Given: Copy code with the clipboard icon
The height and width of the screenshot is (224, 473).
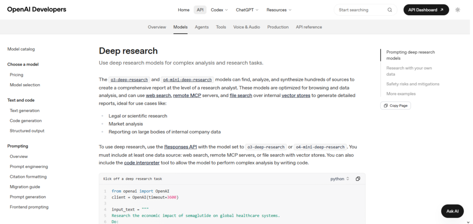Looking at the screenshot, I should (x=358, y=179).
